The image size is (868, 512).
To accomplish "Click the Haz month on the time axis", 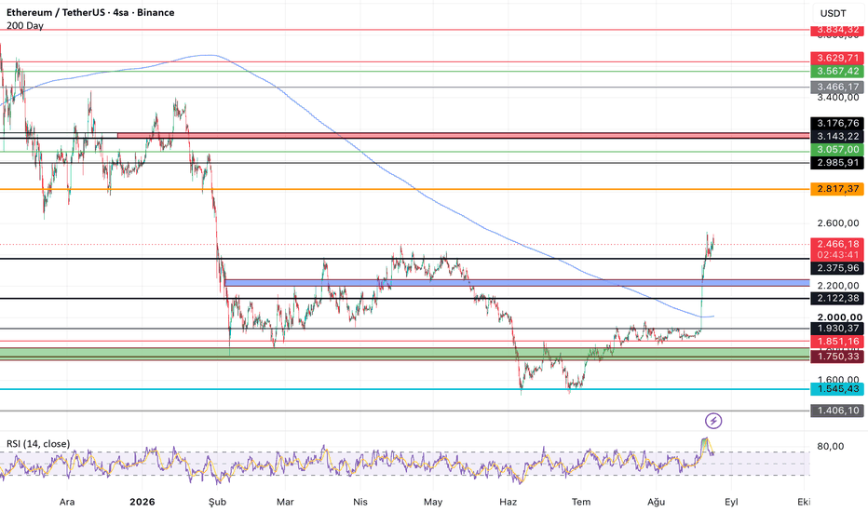I will [508, 502].
